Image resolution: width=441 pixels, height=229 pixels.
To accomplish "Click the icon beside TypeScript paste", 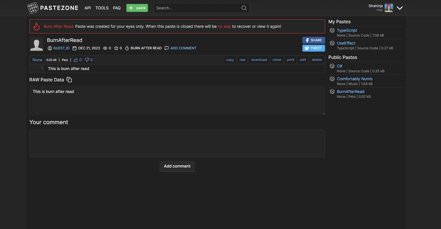I will 332,30.
